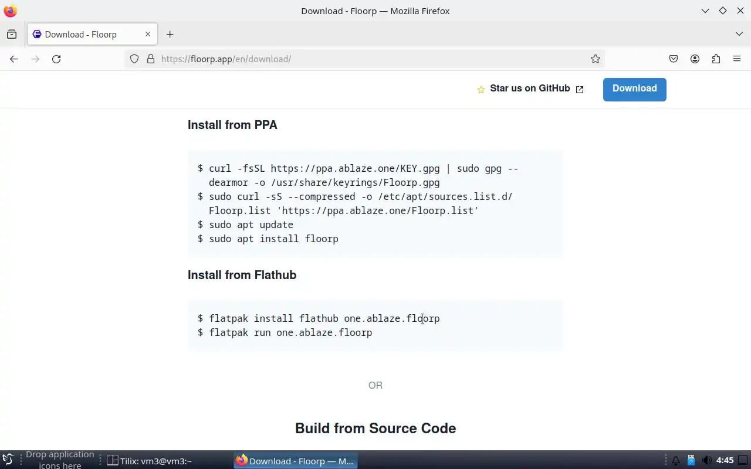Show site security padlock info

tap(150, 59)
